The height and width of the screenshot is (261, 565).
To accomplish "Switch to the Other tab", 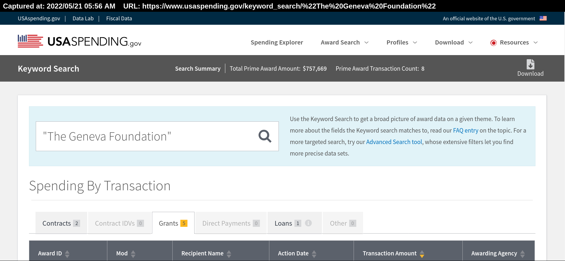I will 343,223.
